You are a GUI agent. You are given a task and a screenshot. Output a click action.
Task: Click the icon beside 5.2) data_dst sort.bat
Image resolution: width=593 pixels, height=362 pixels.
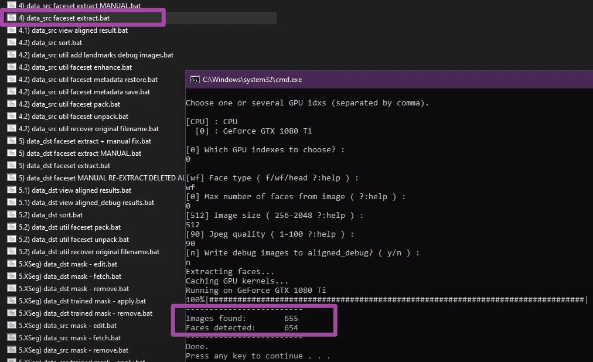pyautogui.click(x=12, y=215)
